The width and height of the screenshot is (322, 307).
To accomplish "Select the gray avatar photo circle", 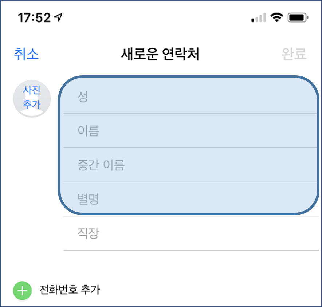I will [32, 99].
